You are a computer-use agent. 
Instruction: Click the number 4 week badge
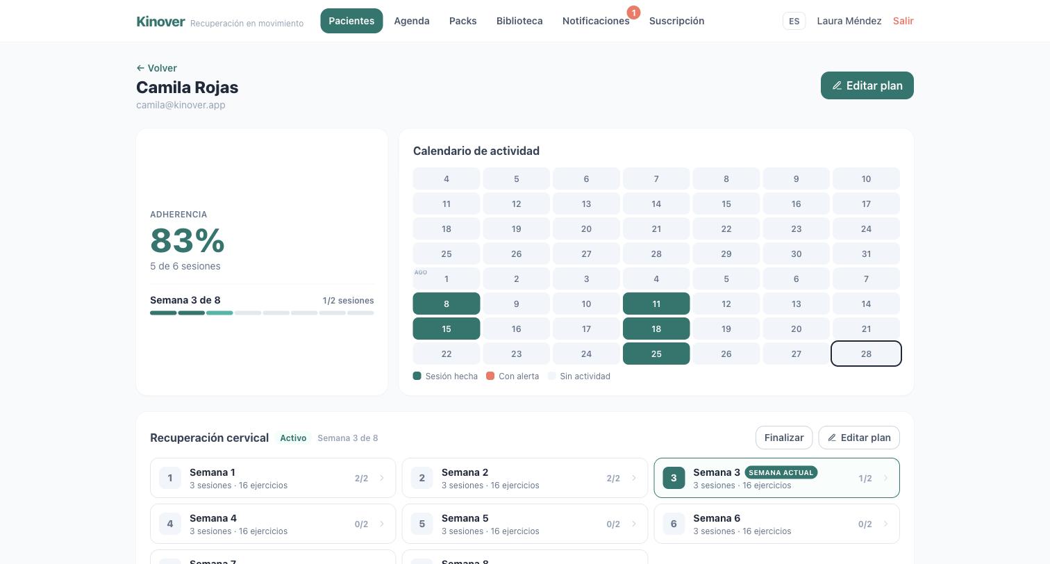coord(170,524)
